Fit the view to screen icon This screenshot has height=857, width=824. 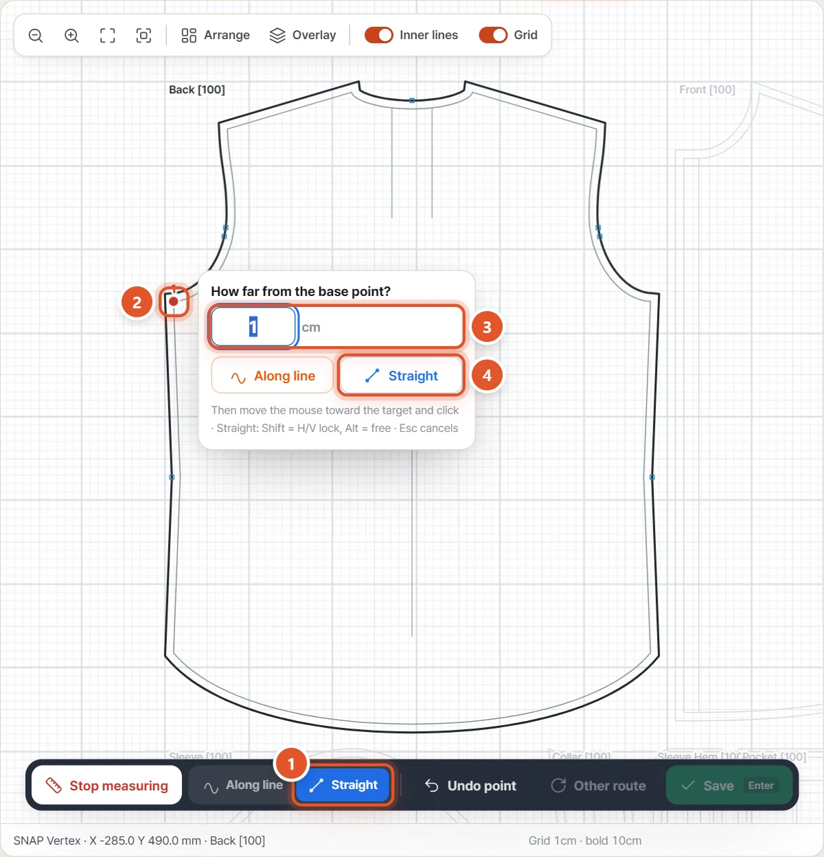(108, 36)
